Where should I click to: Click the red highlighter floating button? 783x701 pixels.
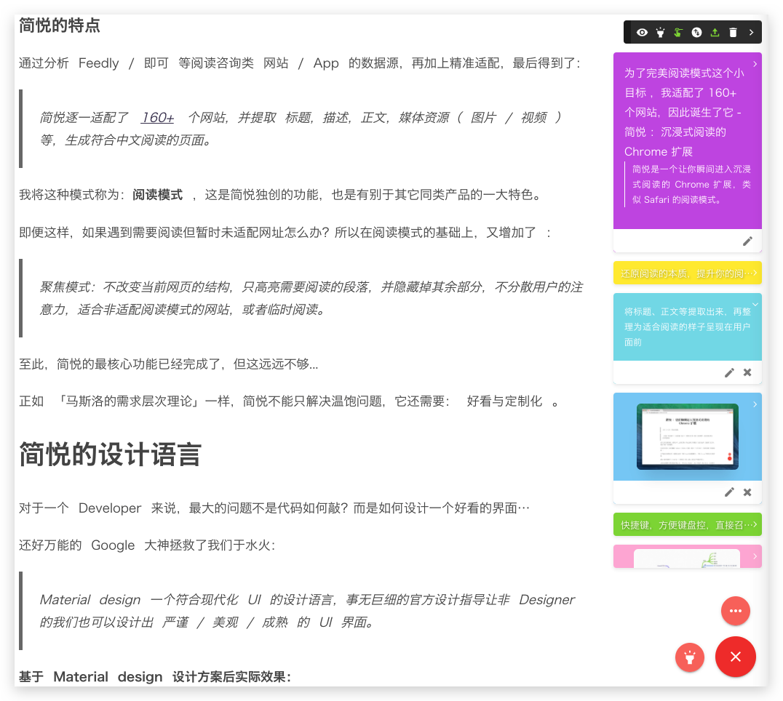click(x=690, y=657)
